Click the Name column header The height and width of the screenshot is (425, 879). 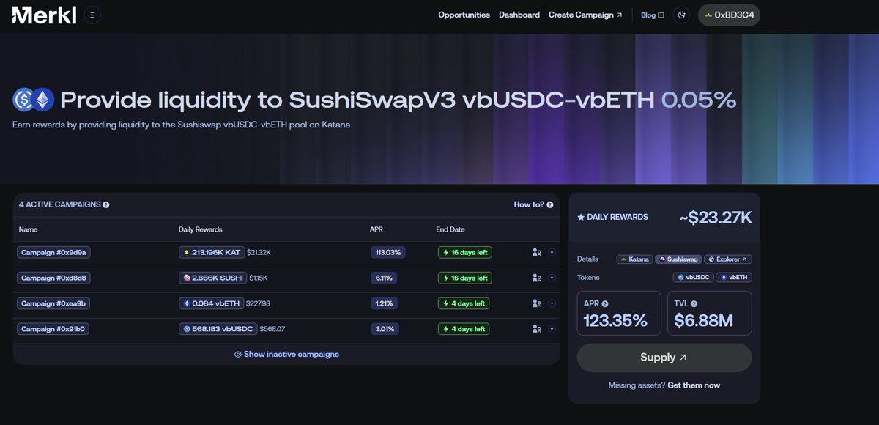[x=28, y=229]
